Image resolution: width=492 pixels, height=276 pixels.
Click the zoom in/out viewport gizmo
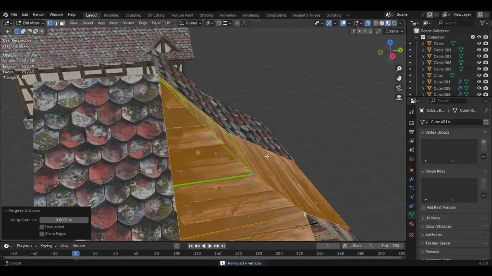click(x=399, y=69)
